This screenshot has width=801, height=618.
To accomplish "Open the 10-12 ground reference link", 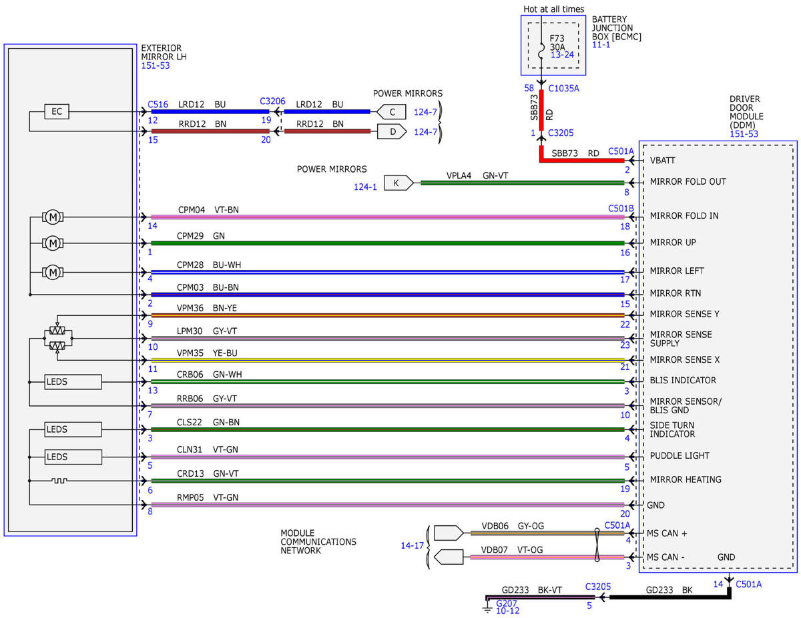I will click(x=507, y=611).
